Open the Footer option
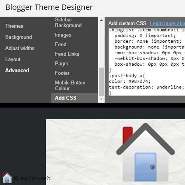Image resolution: width=185 pixels, height=185 pixels. pyautogui.click(x=62, y=73)
